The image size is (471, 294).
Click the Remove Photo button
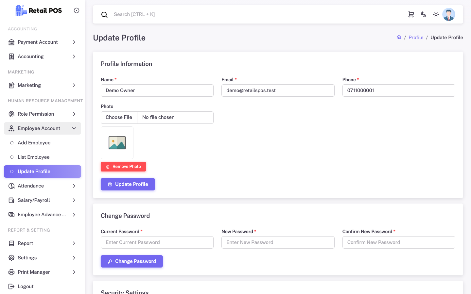tap(123, 167)
